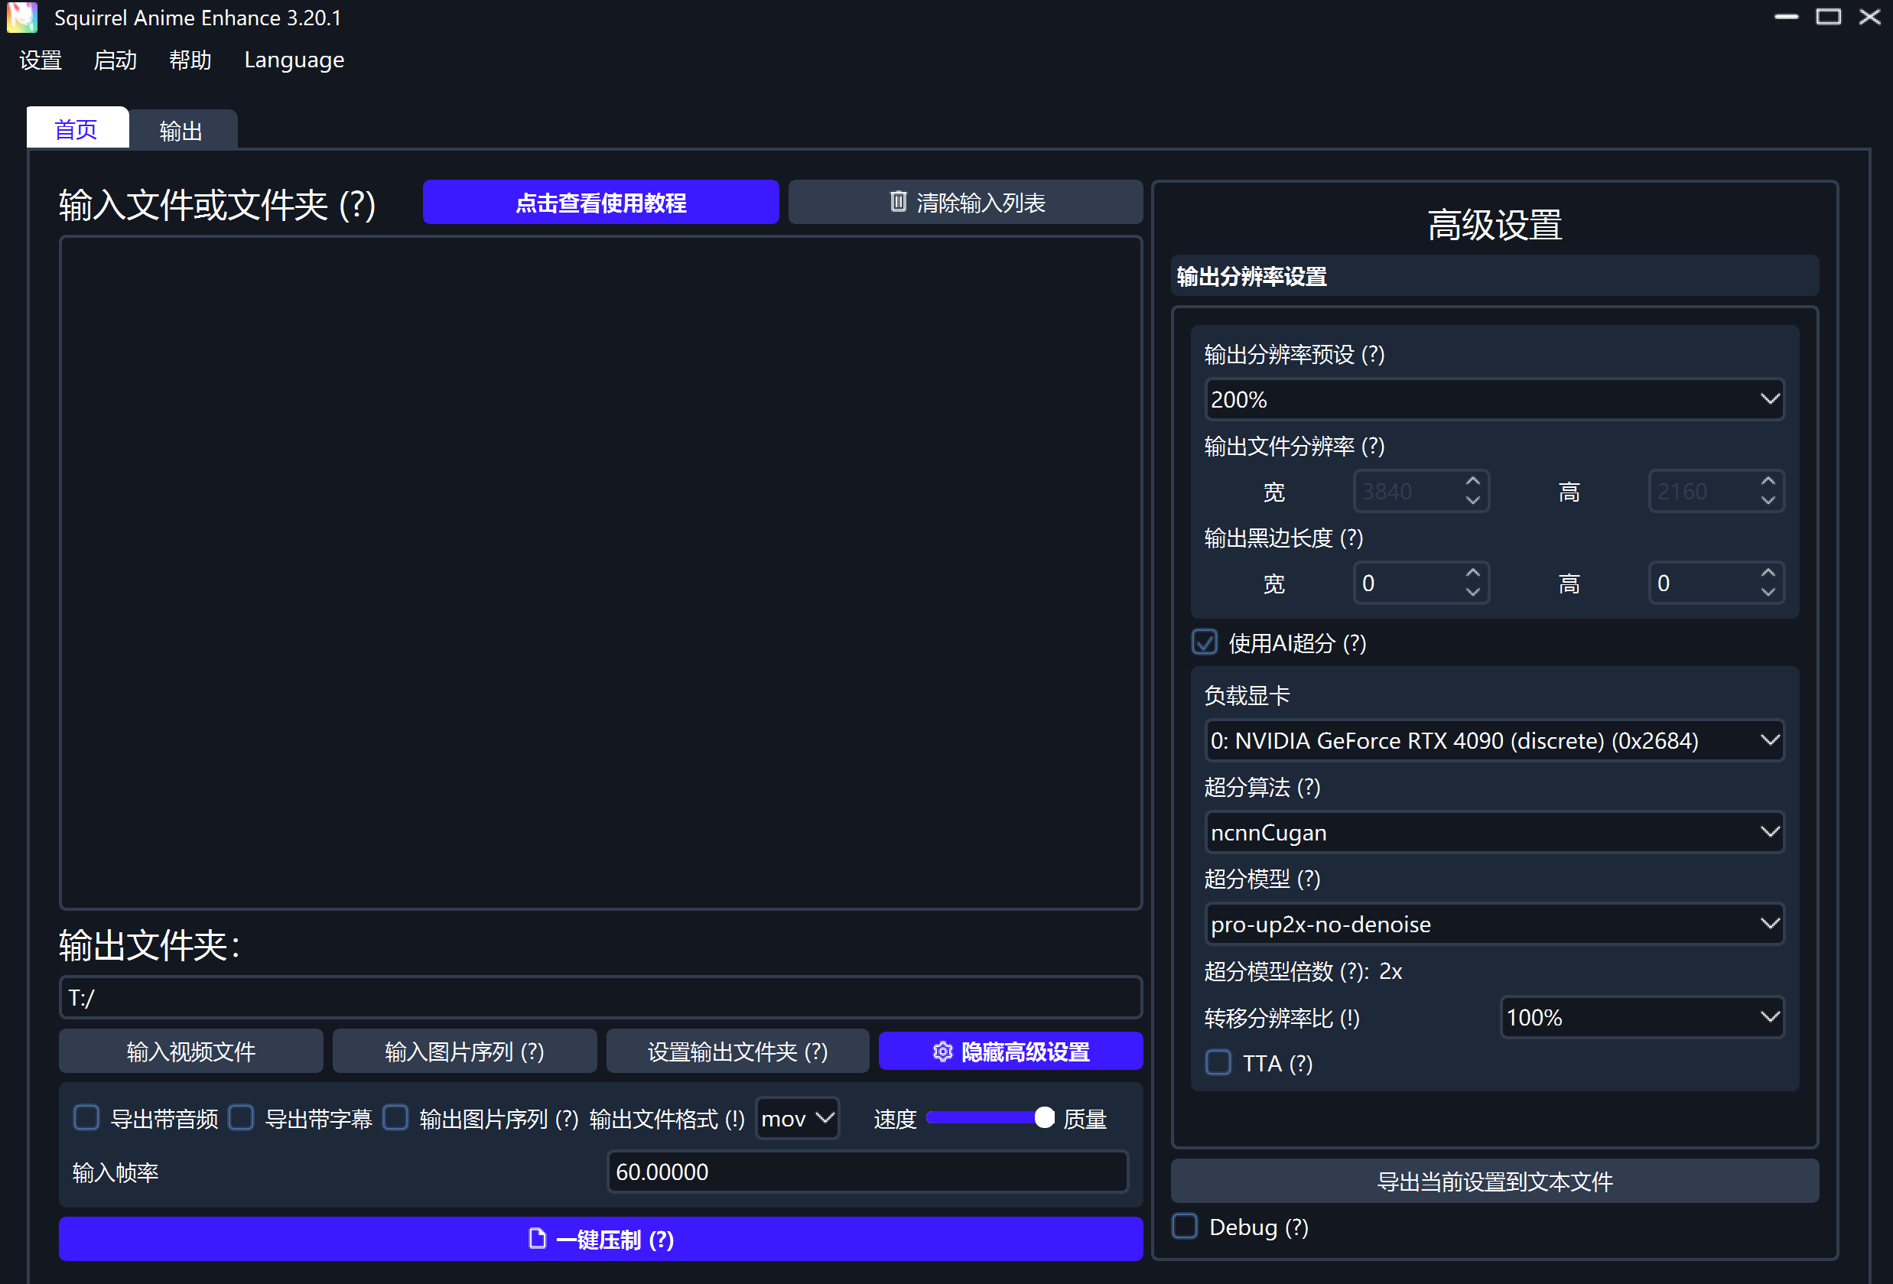Click the Squirrel Anime Enhance app logo

click(21, 17)
